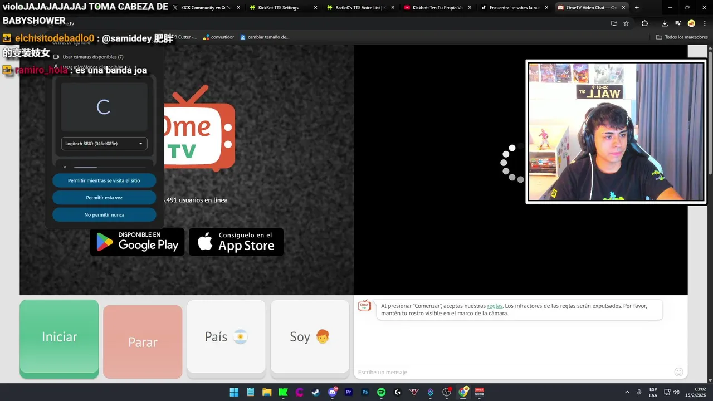Open the convertidor bookmark
The image size is (713, 401).
[x=218, y=37]
